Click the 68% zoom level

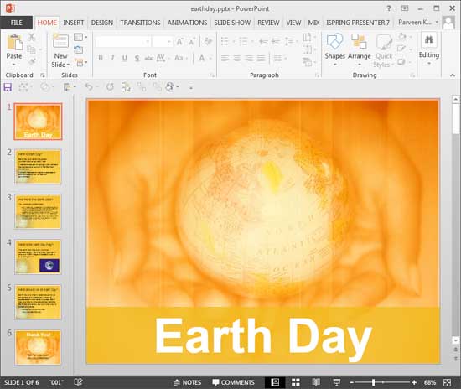430,382
